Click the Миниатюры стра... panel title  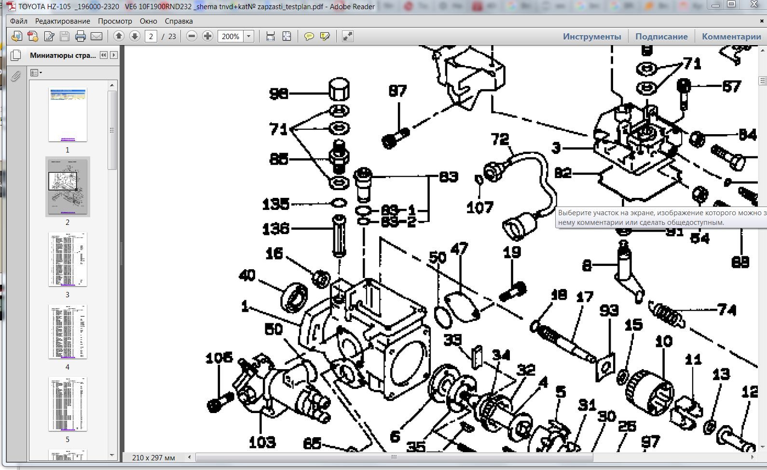coord(63,55)
